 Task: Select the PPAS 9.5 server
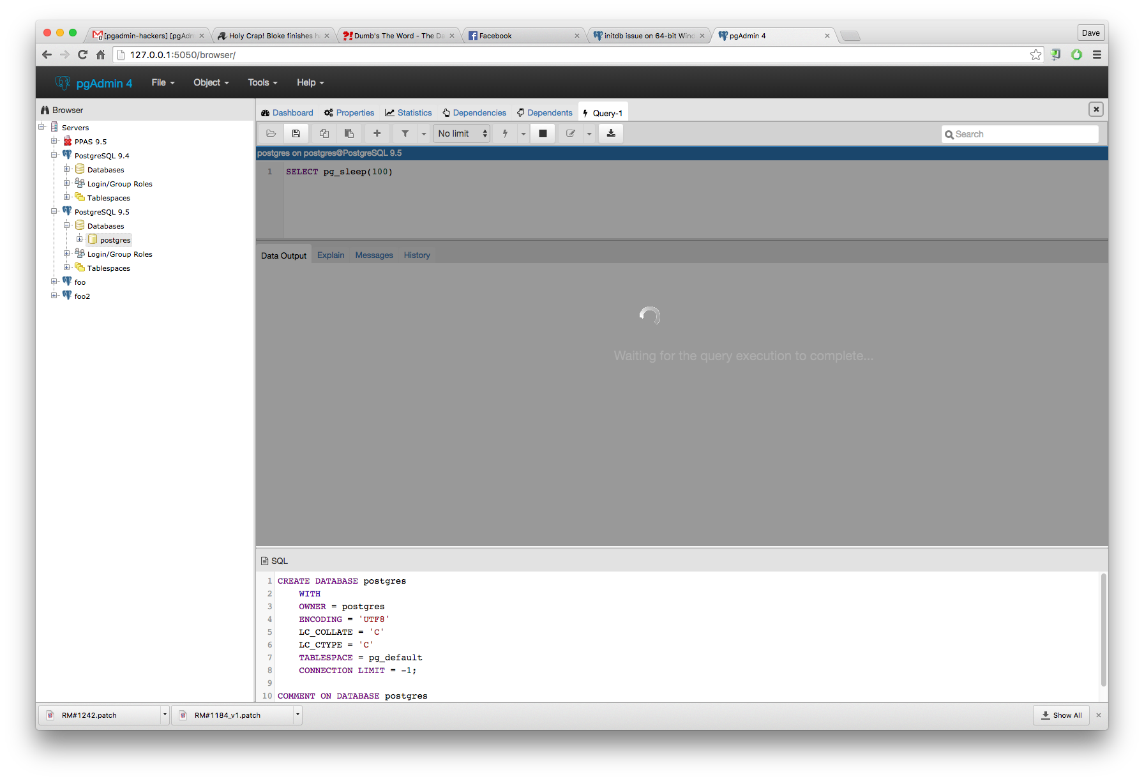(90, 142)
